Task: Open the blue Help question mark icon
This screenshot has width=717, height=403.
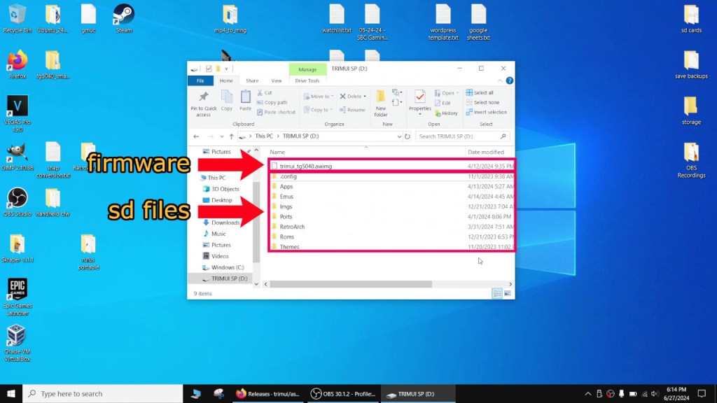Action: pos(508,81)
